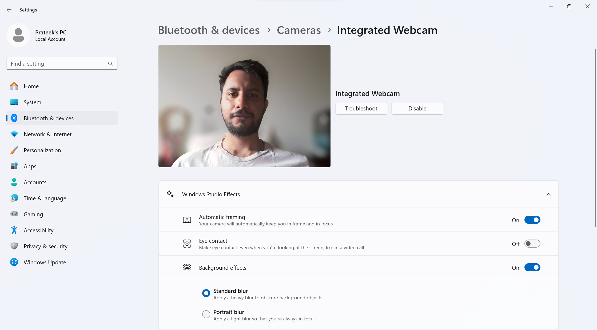Open Network & internet settings
This screenshot has height=330, width=597.
tap(62, 134)
